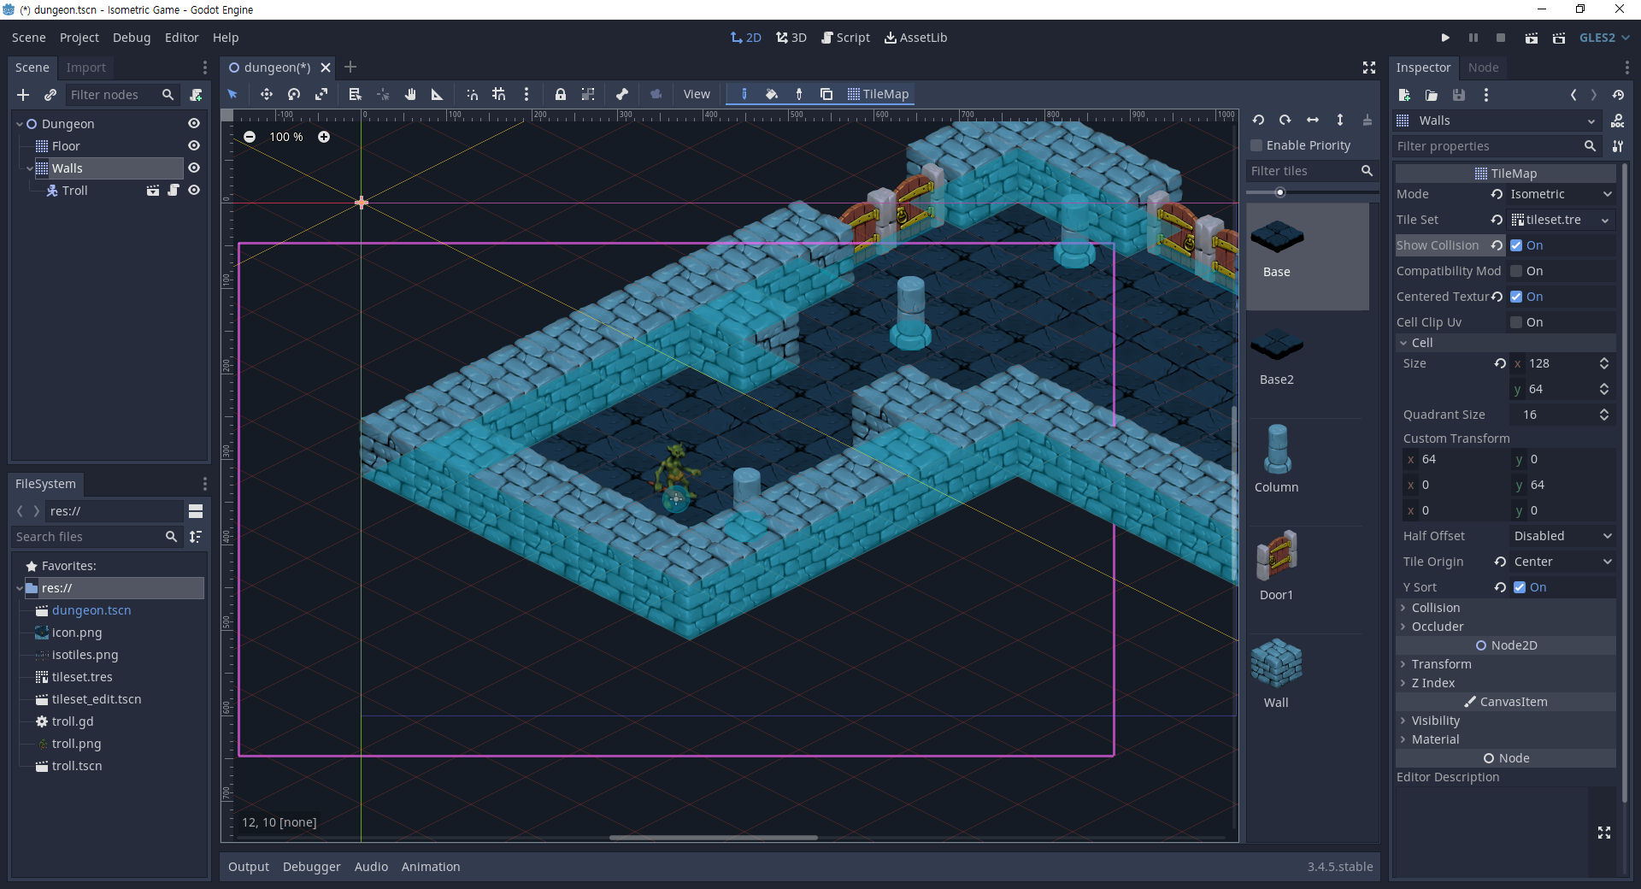Open the AssetLib workspace
The width and height of the screenshot is (1641, 889).
pyautogui.click(x=915, y=38)
